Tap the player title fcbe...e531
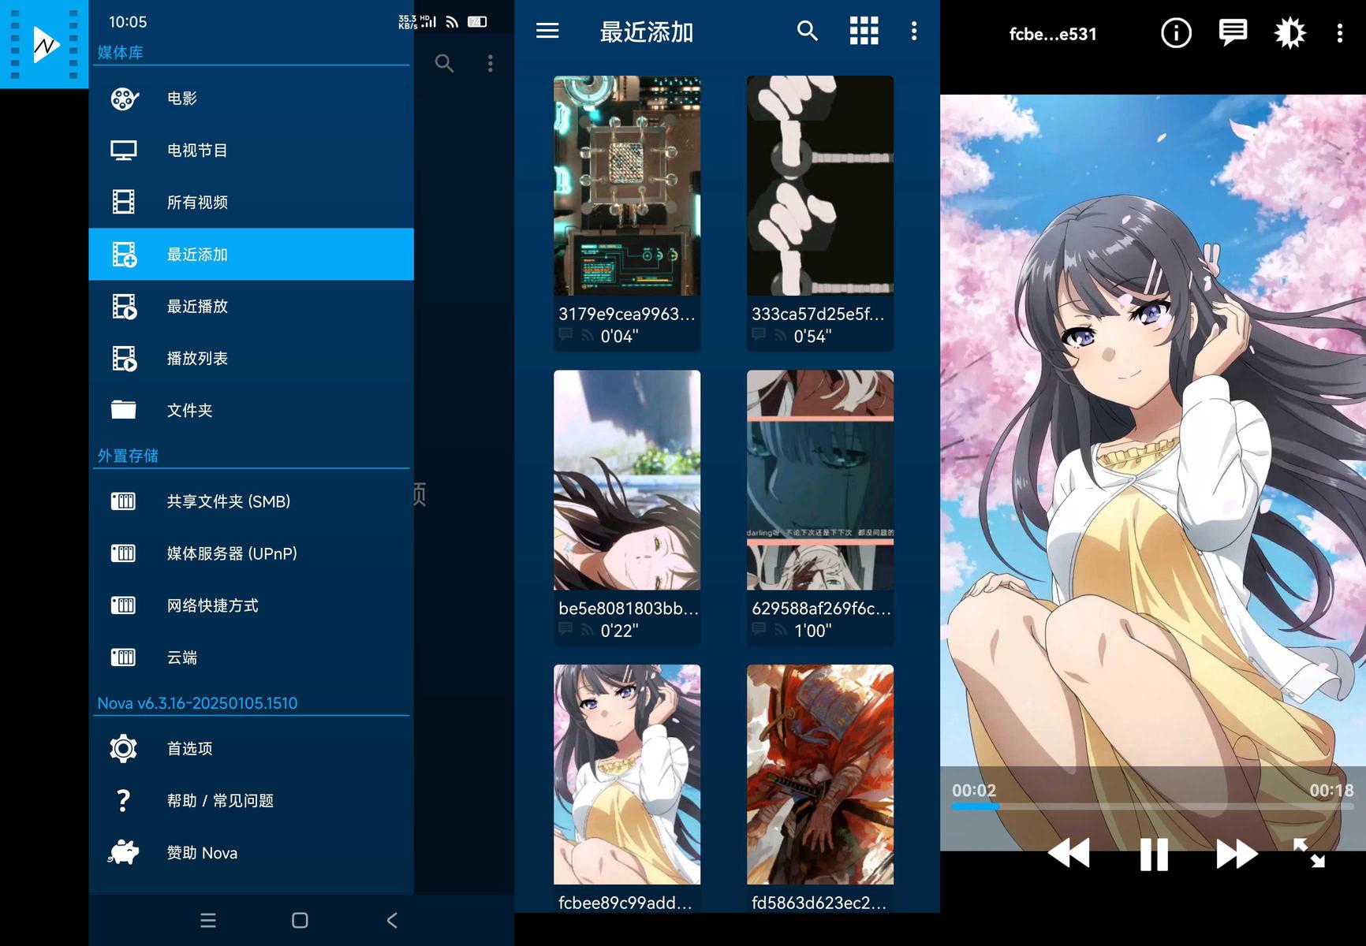The width and height of the screenshot is (1366, 946). point(1053,34)
